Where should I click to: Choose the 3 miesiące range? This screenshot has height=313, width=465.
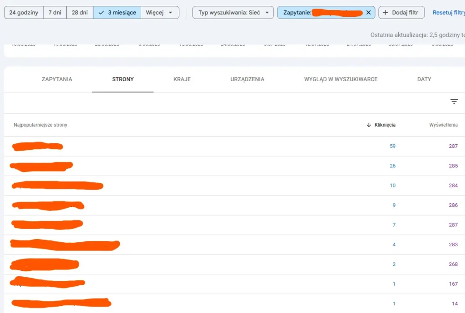click(x=117, y=13)
